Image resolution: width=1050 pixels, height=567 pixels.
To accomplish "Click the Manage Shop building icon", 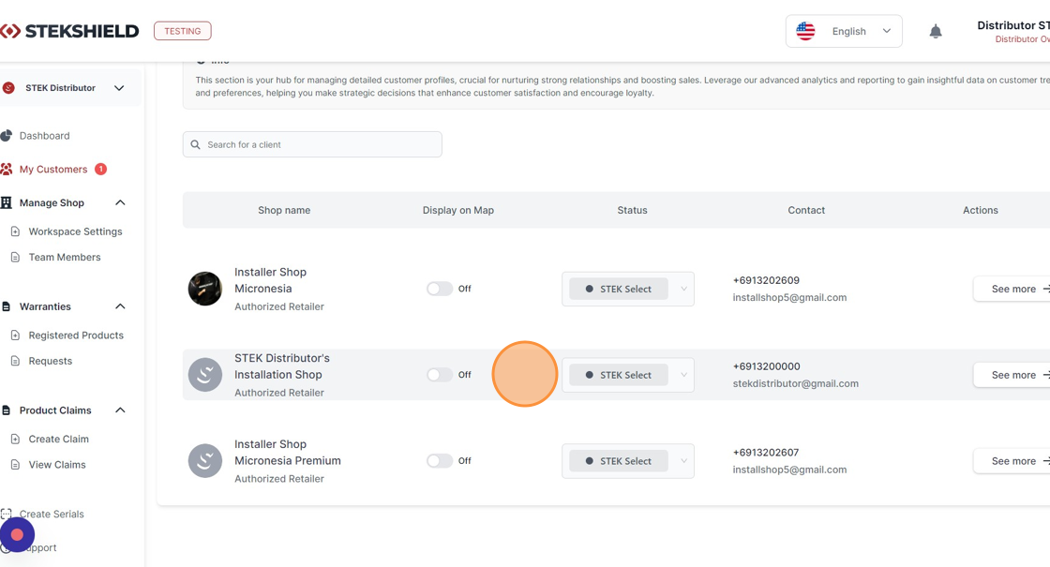I will tap(7, 202).
